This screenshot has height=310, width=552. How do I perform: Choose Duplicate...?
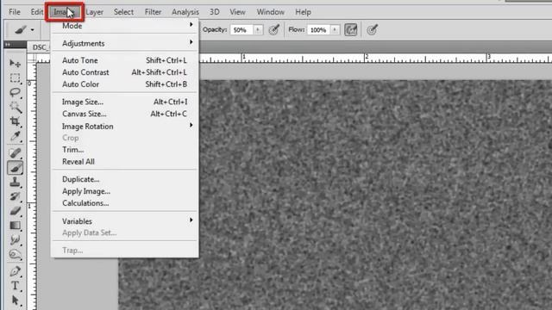[x=125, y=179]
